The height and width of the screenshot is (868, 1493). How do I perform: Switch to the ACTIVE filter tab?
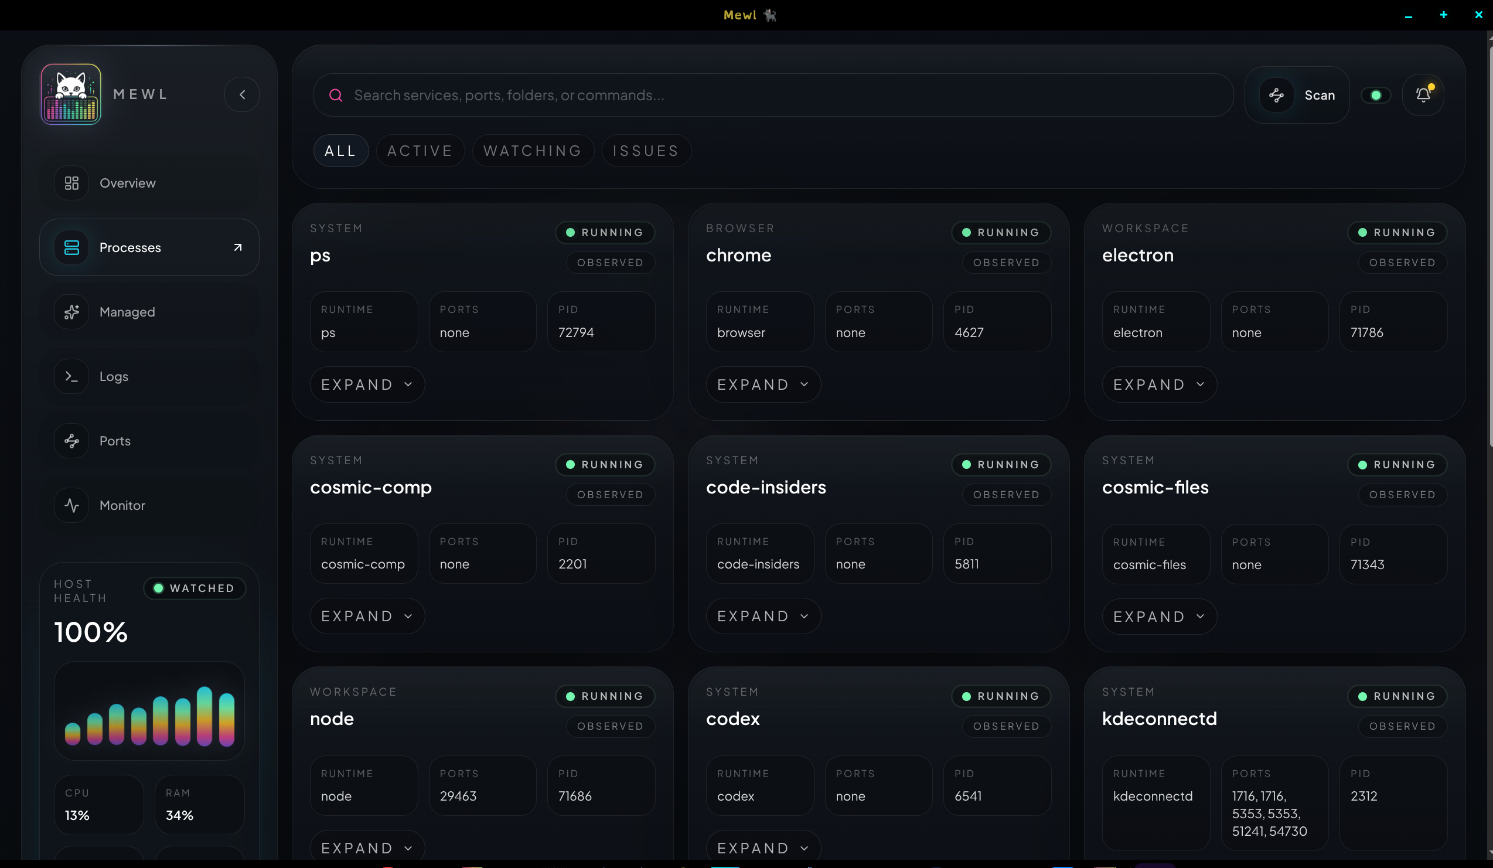tap(420, 151)
